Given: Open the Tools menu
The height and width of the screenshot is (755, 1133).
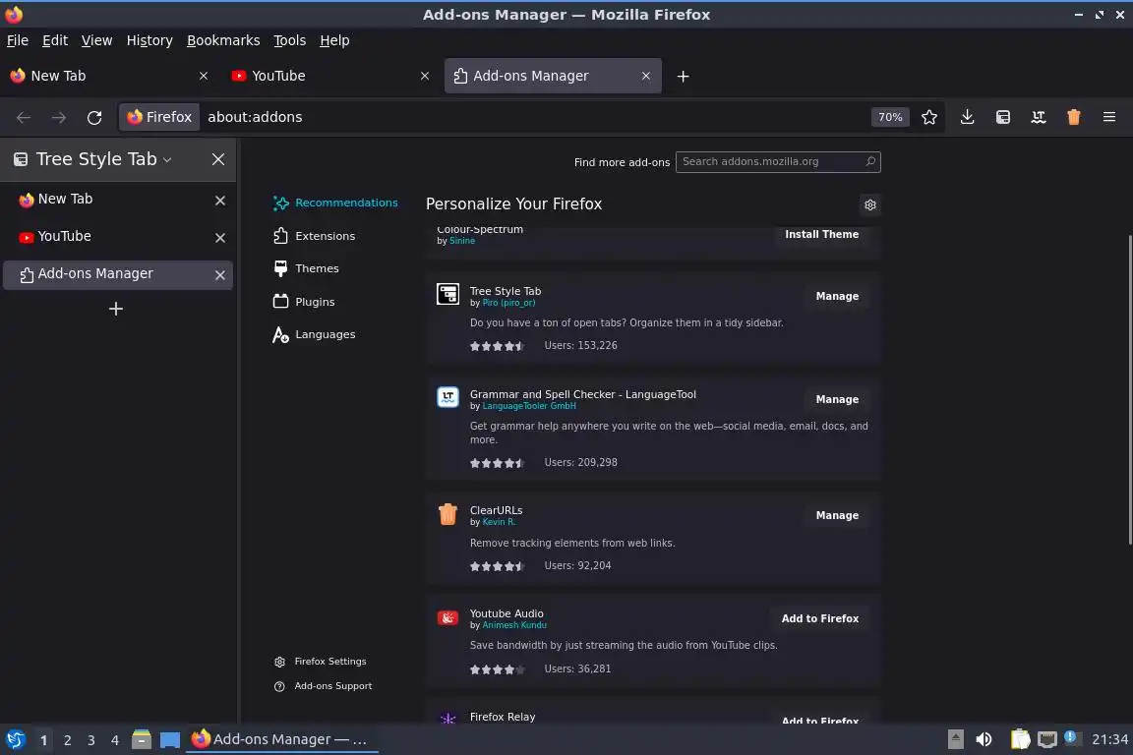Looking at the screenshot, I should point(290,40).
